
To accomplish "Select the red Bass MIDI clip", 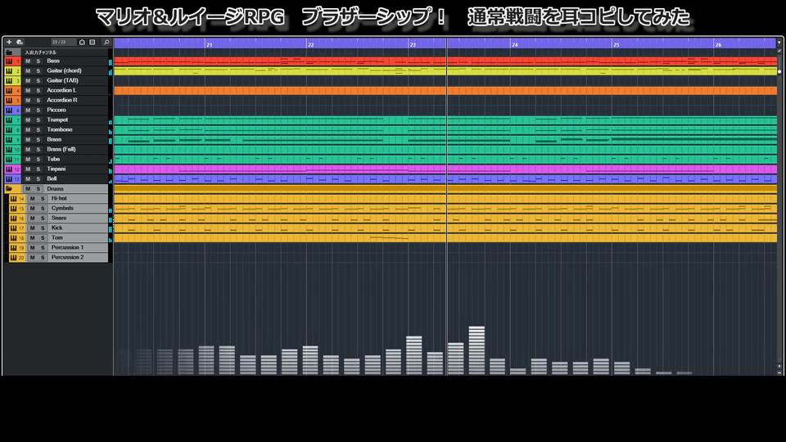I will tap(445, 61).
